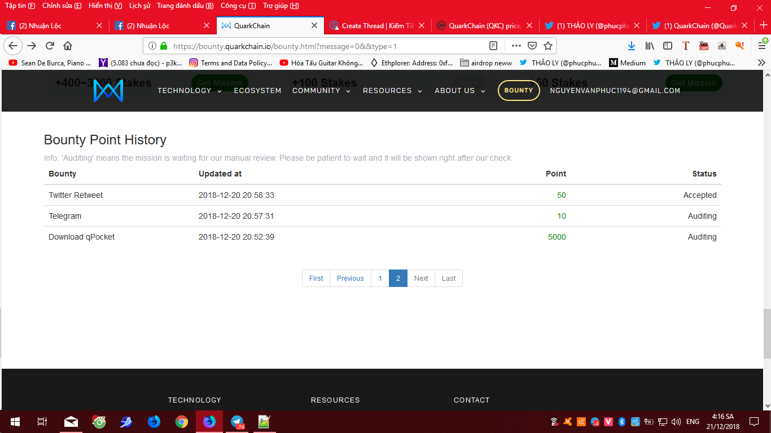Expand the About Us dropdown menu
This screenshot has width=771, height=433.
(460, 91)
